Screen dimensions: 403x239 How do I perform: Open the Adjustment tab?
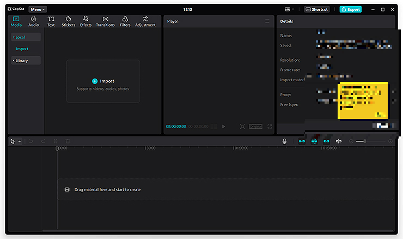145,22
